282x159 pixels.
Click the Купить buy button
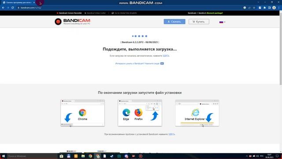(x=199, y=22)
